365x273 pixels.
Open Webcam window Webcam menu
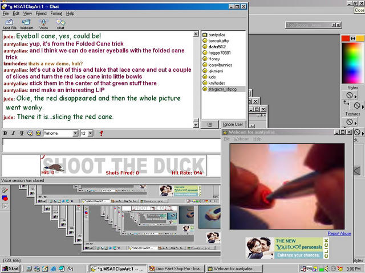click(x=241, y=139)
